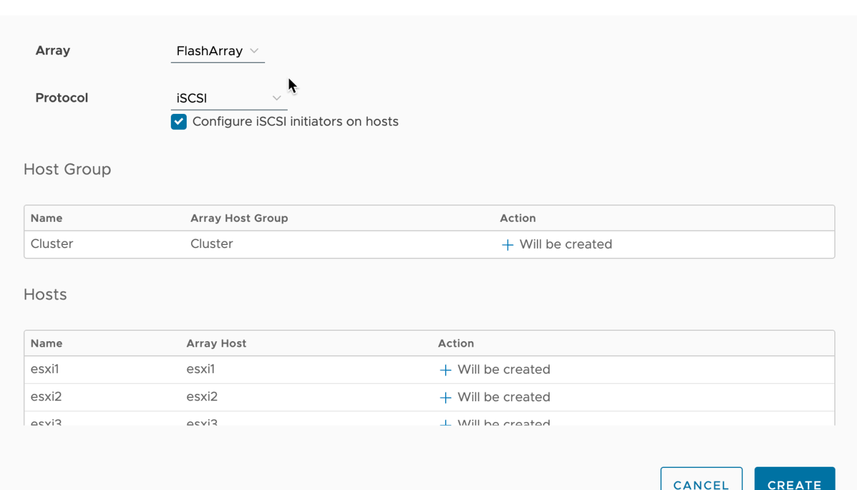The height and width of the screenshot is (490, 857).
Task: Click the plus icon for host esxi2
Action: (x=446, y=398)
